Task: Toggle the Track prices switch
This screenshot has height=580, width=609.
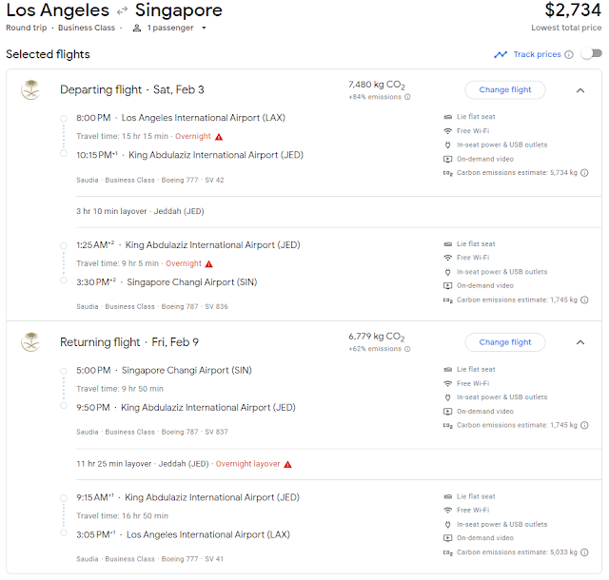Action: tap(592, 53)
